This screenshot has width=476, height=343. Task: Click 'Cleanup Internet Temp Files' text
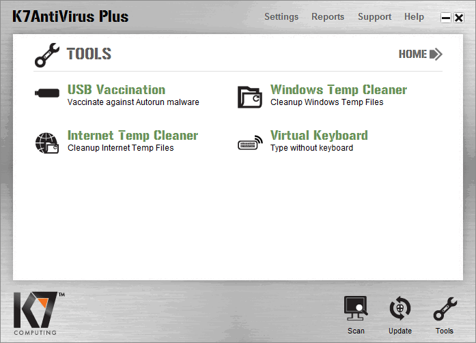tap(120, 148)
